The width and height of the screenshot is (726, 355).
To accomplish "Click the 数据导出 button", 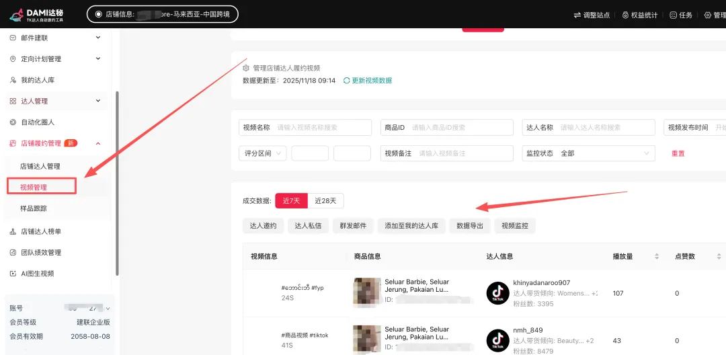I will click(x=469, y=226).
